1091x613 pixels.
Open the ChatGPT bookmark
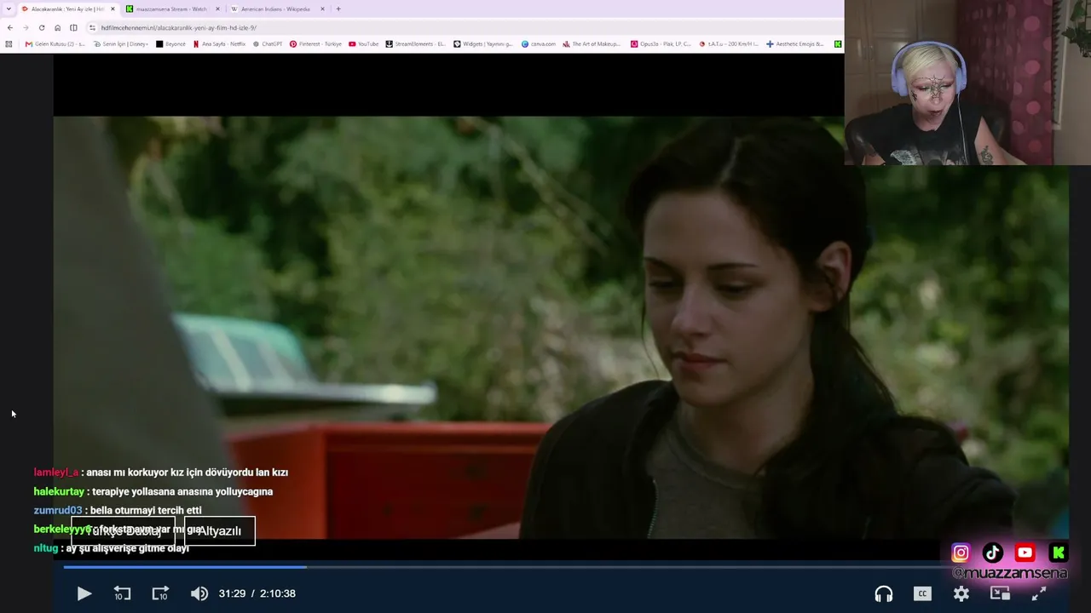268,43
